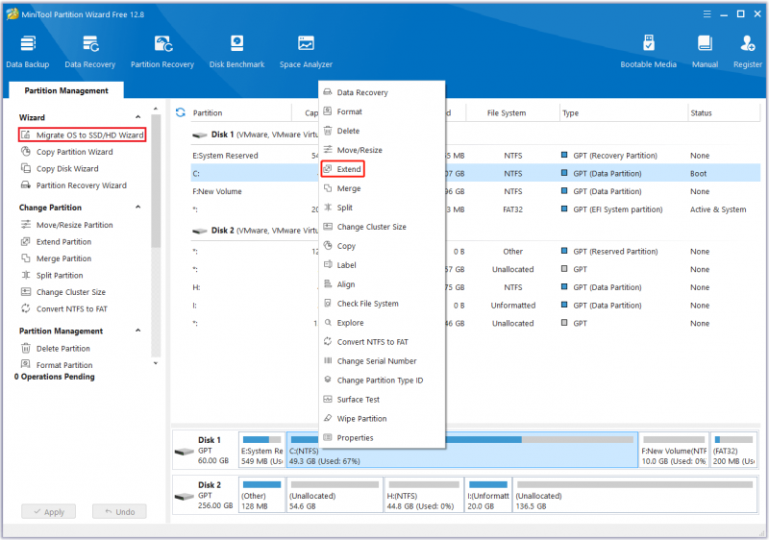Select Explore in the context menu

point(382,323)
